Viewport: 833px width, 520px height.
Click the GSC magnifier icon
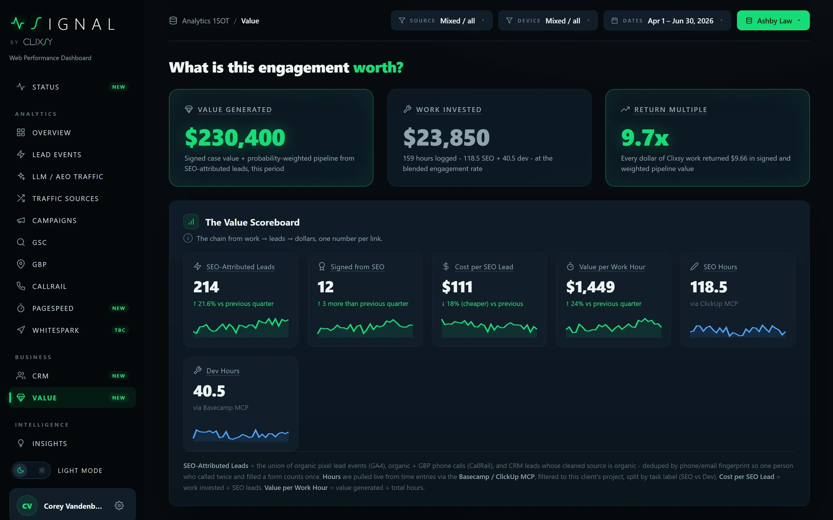coord(21,242)
